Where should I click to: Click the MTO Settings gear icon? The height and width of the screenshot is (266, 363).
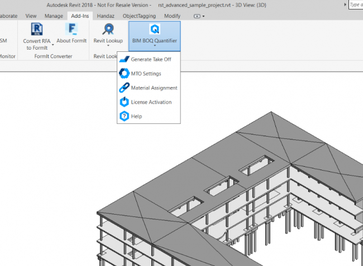(x=125, y=74)
